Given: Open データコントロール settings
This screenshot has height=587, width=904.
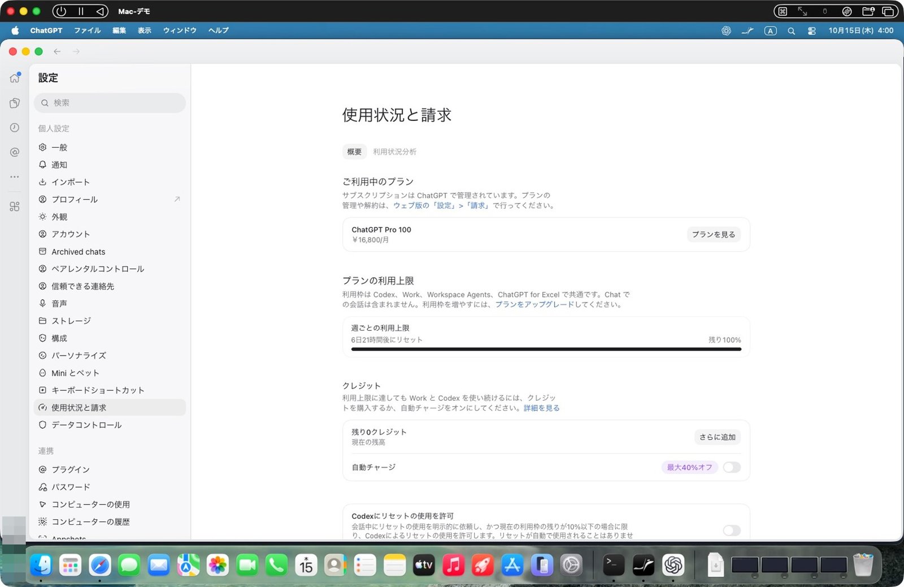Looking at the screenshot, I should (x=110, y=425).
